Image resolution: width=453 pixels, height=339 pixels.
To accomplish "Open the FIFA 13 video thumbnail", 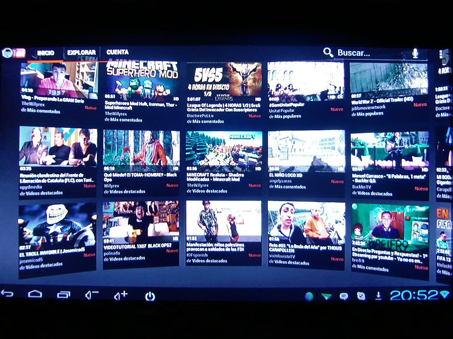I will tap(444, 230).
